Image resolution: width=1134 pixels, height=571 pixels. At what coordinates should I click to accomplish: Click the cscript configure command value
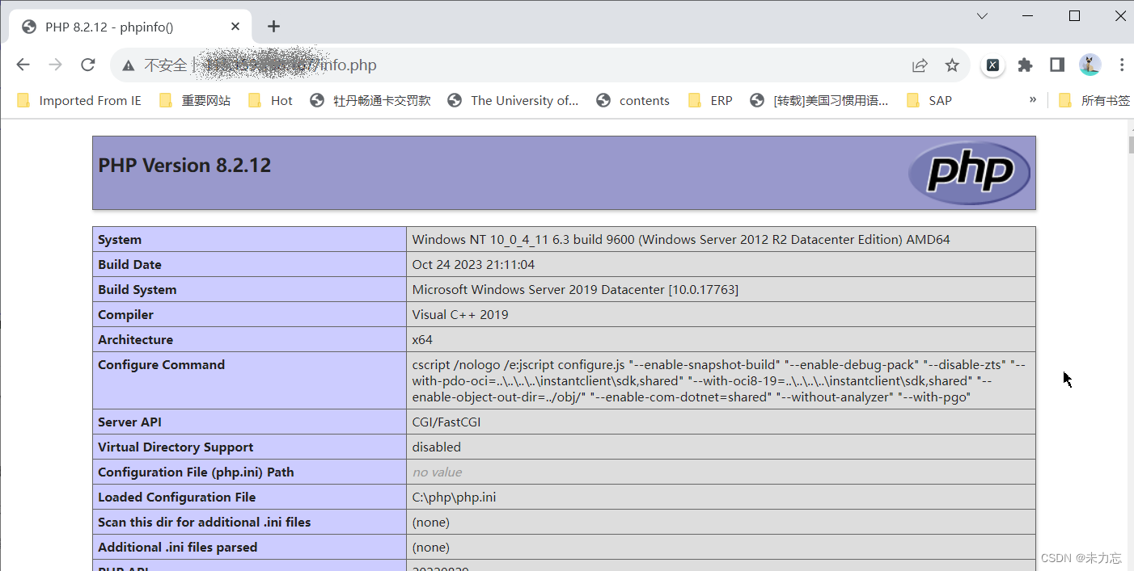point(721,380)
